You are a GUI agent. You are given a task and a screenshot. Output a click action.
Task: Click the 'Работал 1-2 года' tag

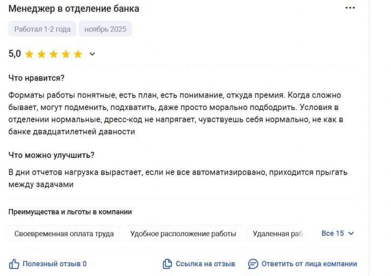42,29
